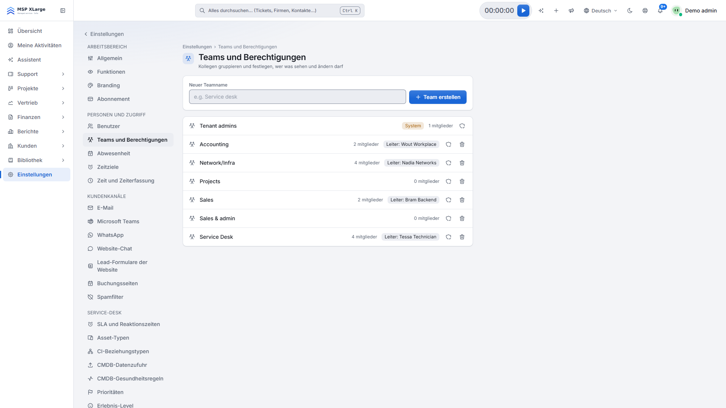Go back via Einstellungen breadcrumb link

pos(197,47)
